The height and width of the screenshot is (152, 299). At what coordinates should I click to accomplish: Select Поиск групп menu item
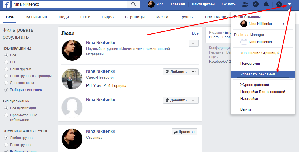(x=263, y=64)
